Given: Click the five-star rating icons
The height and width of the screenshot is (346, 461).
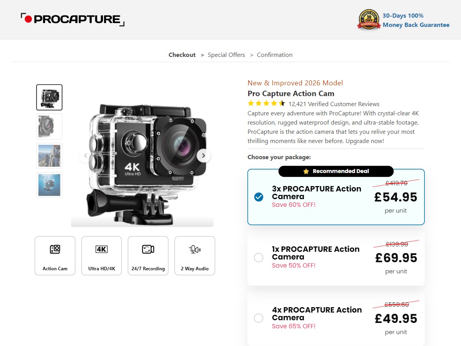Looking at the screenshot, I should (x=266, y=103).
